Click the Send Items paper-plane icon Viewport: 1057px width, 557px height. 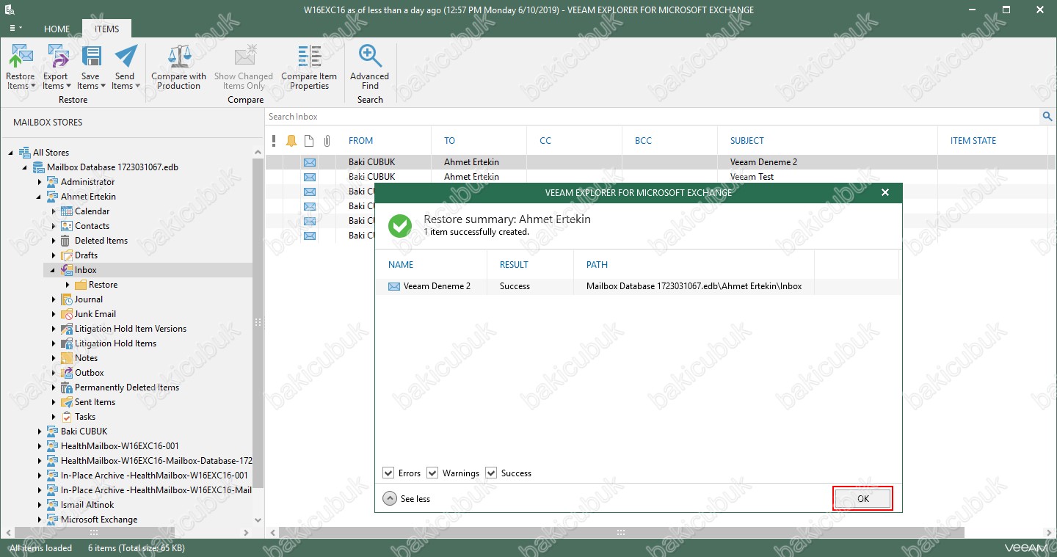126,57
